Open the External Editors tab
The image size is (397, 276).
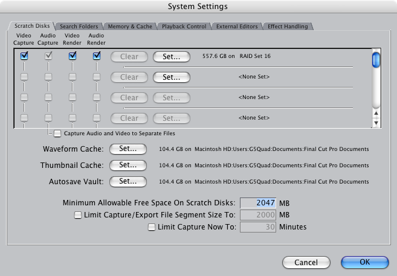tap(237, 27)
